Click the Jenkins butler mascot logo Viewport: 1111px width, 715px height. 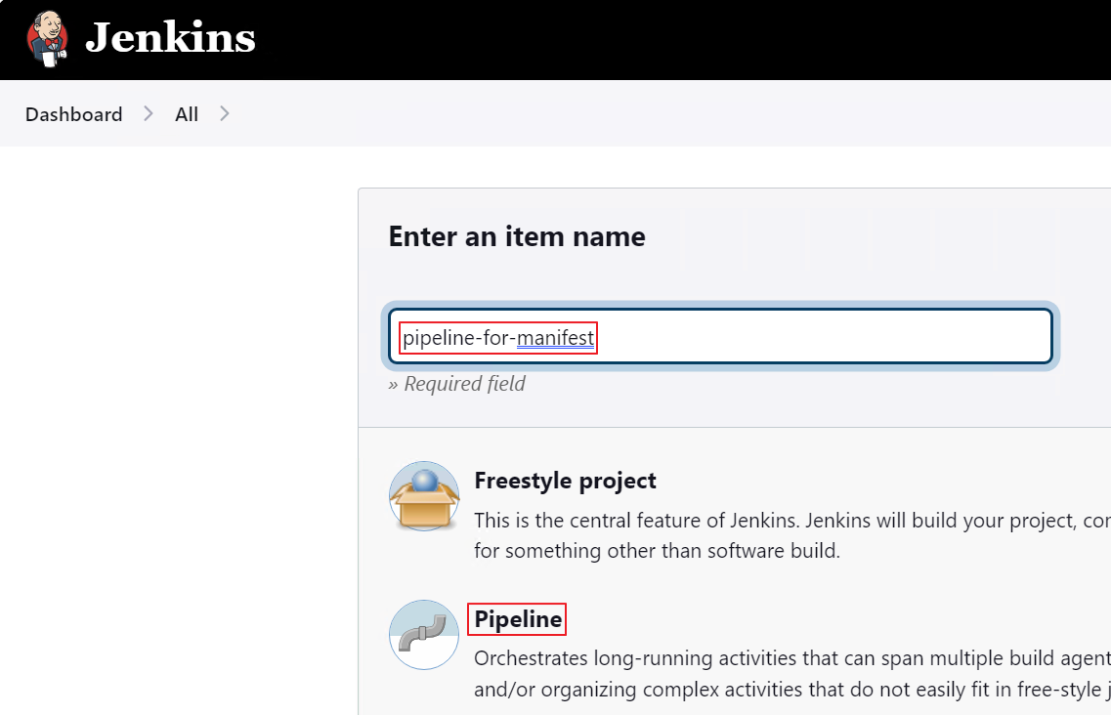(48, 39)
